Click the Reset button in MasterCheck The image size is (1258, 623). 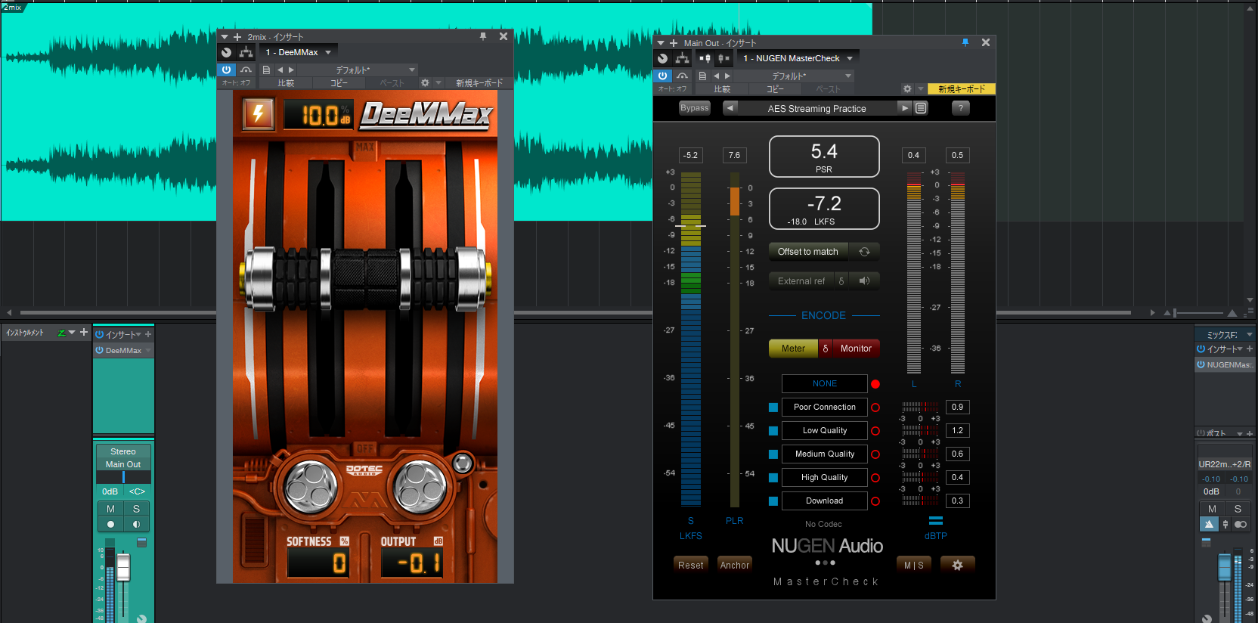690,565
